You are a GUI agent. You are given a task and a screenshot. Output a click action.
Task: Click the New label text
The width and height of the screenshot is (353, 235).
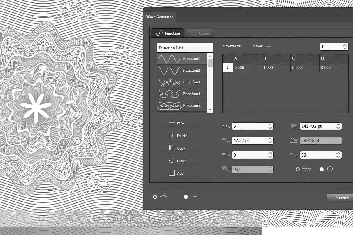point(181,123)
